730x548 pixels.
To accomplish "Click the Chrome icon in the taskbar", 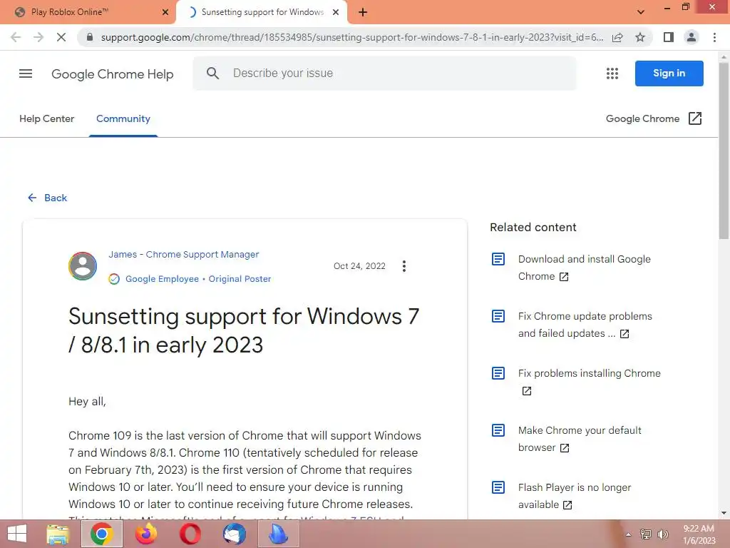I will [x=102, y=534].
